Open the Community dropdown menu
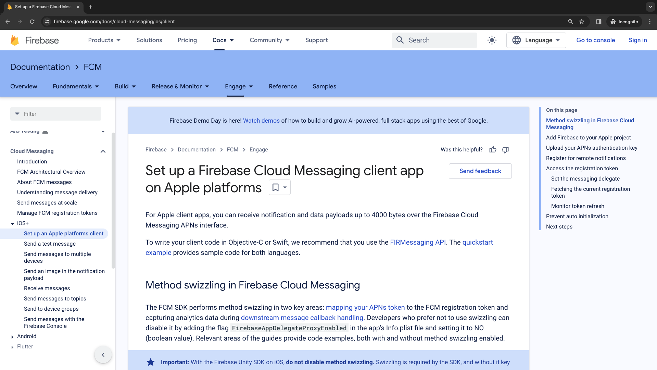 click(269, 40)
